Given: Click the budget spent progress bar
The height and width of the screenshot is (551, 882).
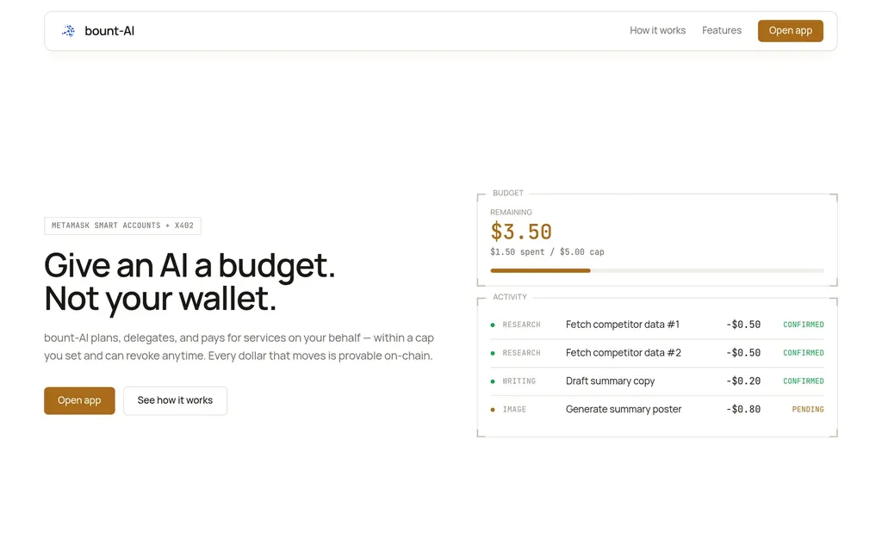Looking at the screenshot, I should click(x=657, y=270).
